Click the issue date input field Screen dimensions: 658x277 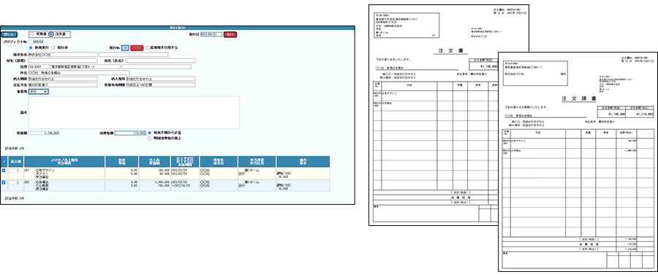(x=211, y=34)
